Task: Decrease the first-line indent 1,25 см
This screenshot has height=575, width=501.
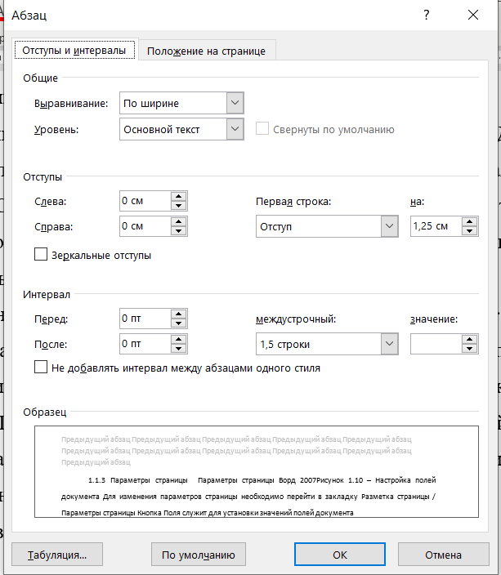Action: coord(469,231)
